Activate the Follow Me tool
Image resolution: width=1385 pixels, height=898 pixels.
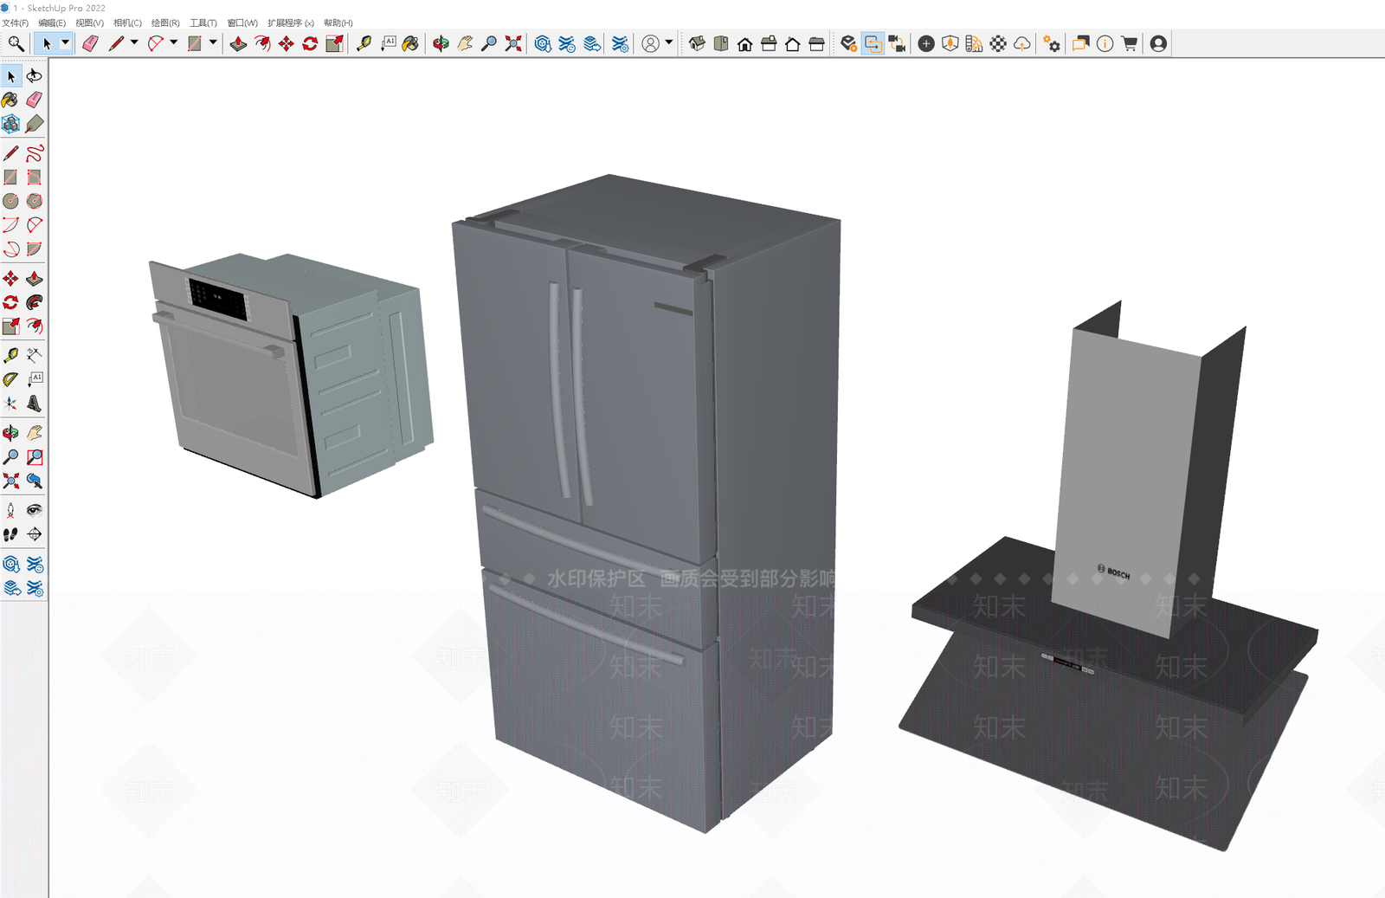pyautogui.click(x=35, y=302)
